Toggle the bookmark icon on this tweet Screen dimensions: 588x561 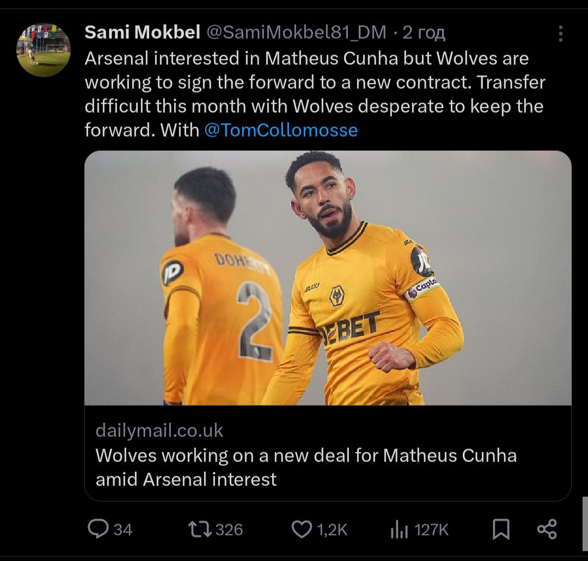click(x=500, y=529)
